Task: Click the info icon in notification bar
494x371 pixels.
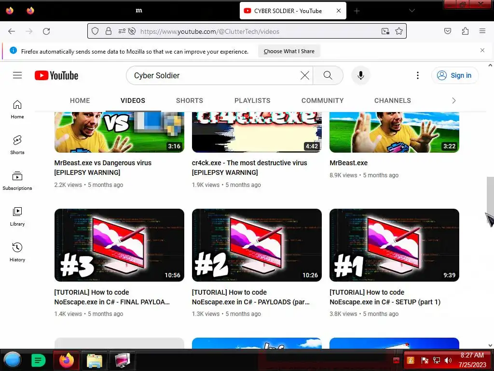Action: 13,50
